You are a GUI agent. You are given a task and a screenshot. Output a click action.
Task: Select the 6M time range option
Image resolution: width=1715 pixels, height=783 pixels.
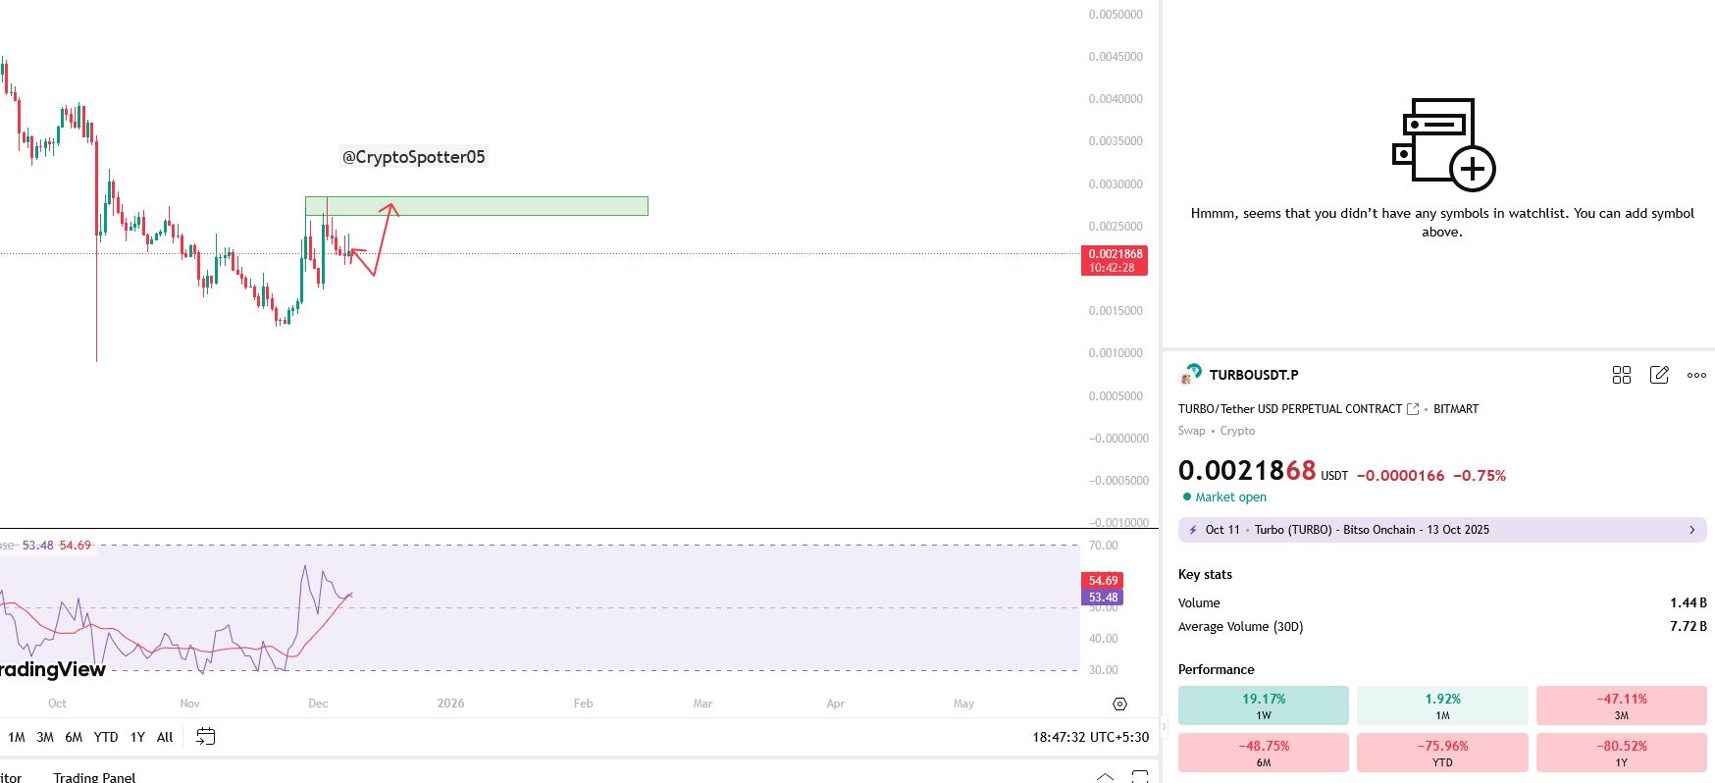tap(74, 737)
